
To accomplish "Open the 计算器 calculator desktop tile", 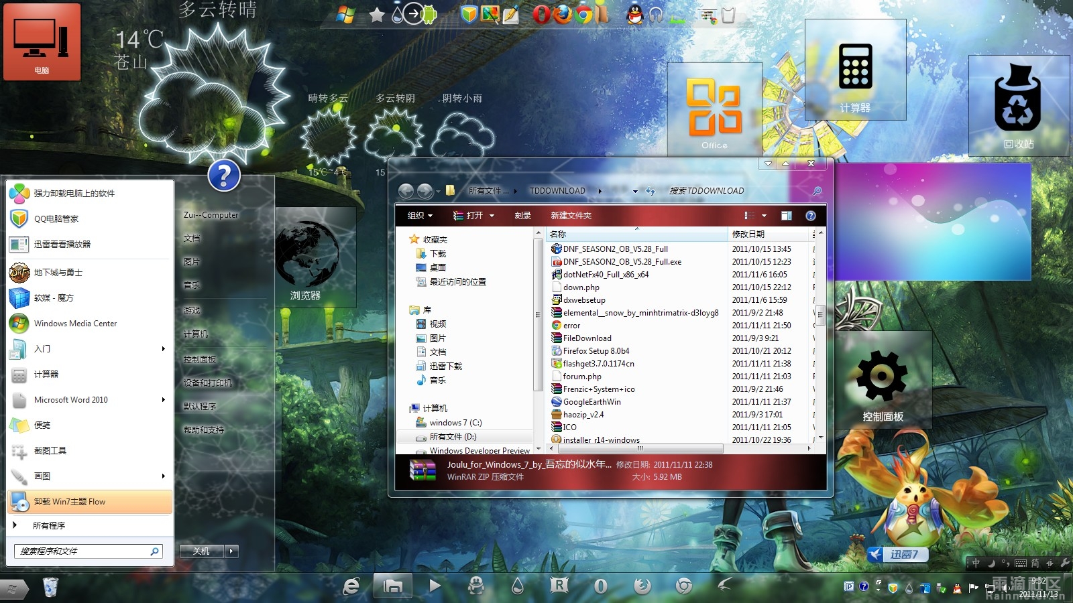I will (x=855, y=70).
